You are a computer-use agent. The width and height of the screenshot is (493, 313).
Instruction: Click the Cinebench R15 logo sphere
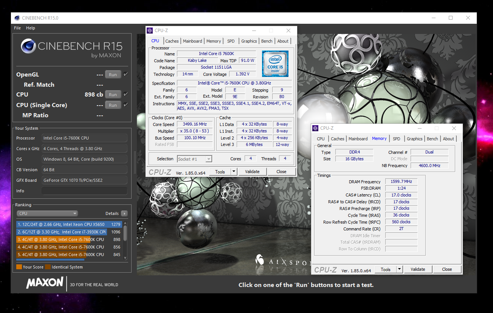point(28,46)
